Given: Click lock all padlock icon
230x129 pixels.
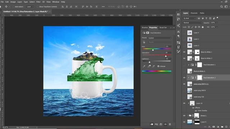Looking at the screenshot, I should [x=203, y=27].
